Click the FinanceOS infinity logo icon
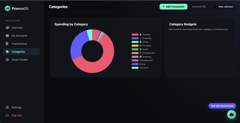Viewport: 240px width, 123px height. 7,8
